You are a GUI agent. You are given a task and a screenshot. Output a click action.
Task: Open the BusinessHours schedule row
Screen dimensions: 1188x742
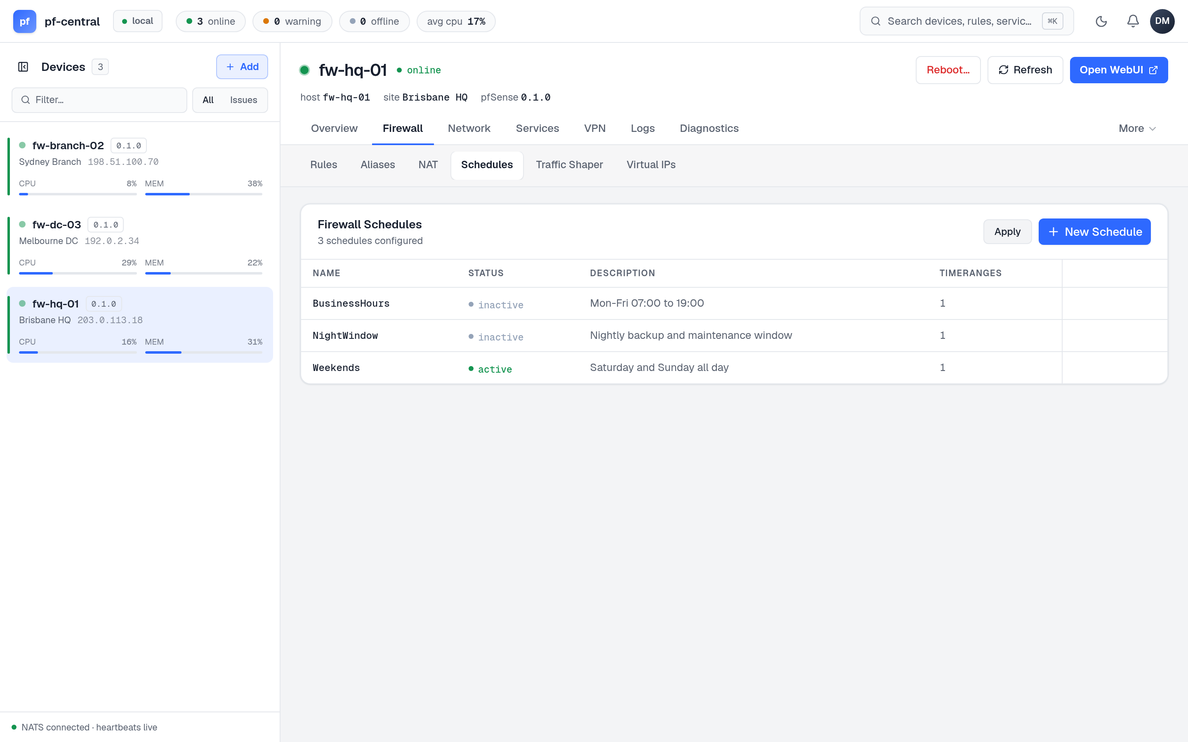pyautogui.click(x=734, y=303)
